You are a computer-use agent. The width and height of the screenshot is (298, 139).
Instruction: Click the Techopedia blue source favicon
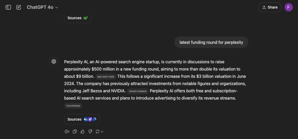(x=94, y=119)
